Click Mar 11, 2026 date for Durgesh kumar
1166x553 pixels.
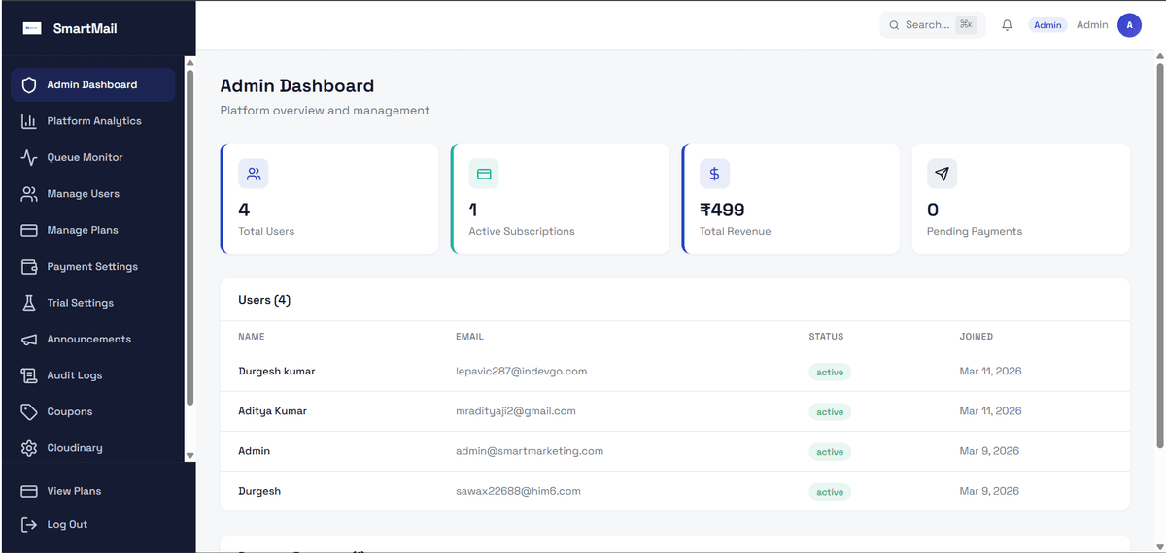pyautogui.click(x=990, y=372)
